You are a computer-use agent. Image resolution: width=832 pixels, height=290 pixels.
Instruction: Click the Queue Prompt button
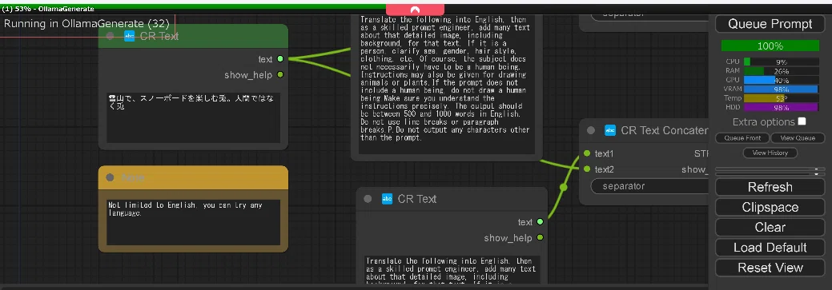click(x=770, y=24)
